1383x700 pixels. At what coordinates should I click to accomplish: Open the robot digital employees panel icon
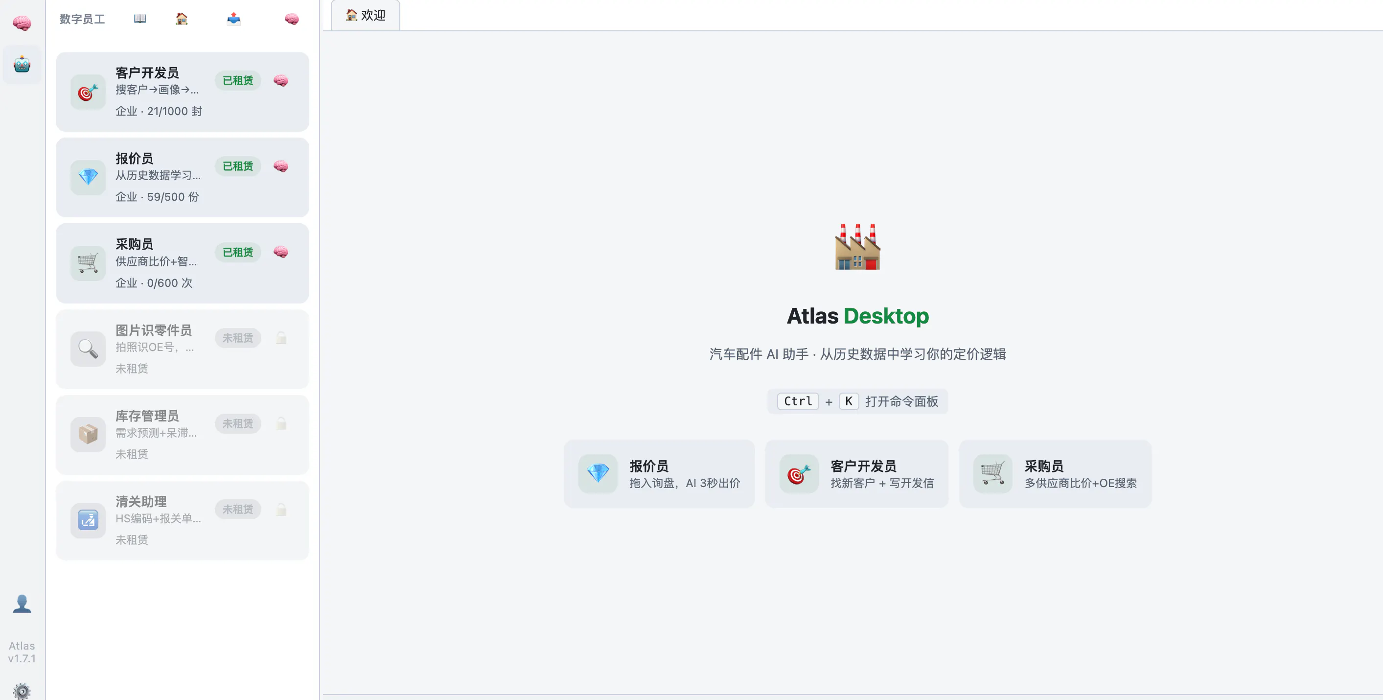[22, 65]
